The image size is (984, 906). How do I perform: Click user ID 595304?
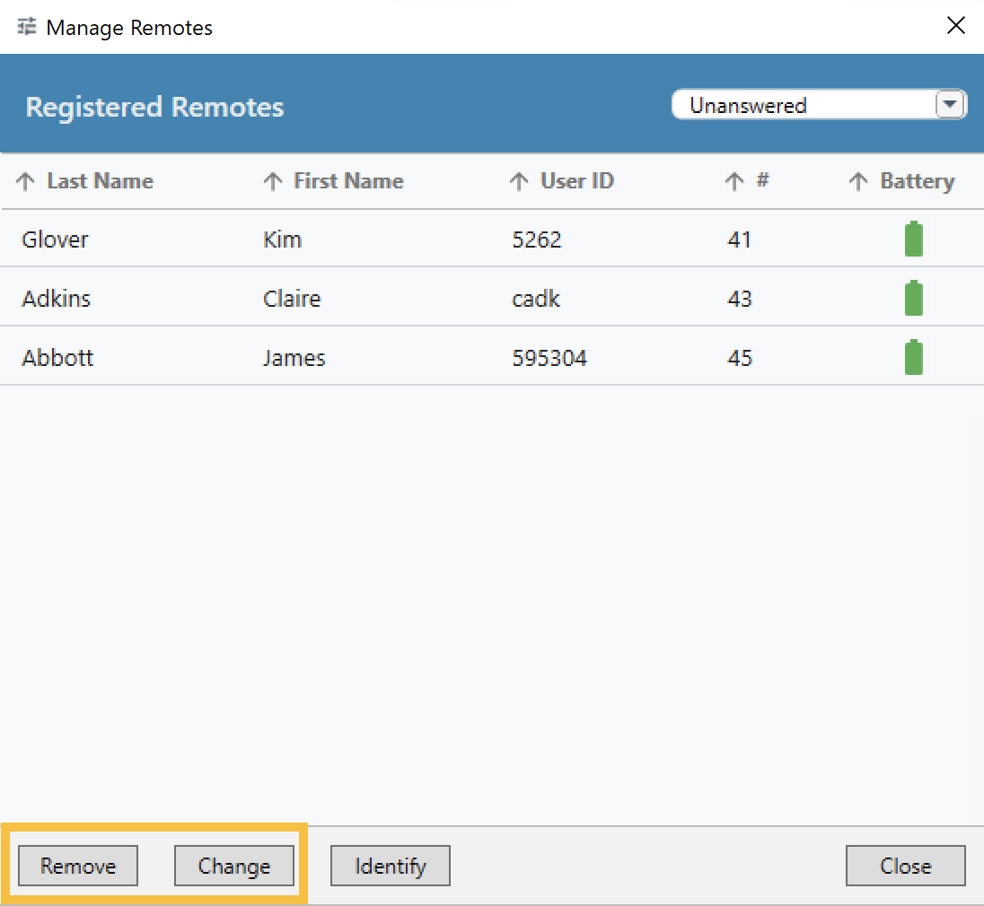549,358
